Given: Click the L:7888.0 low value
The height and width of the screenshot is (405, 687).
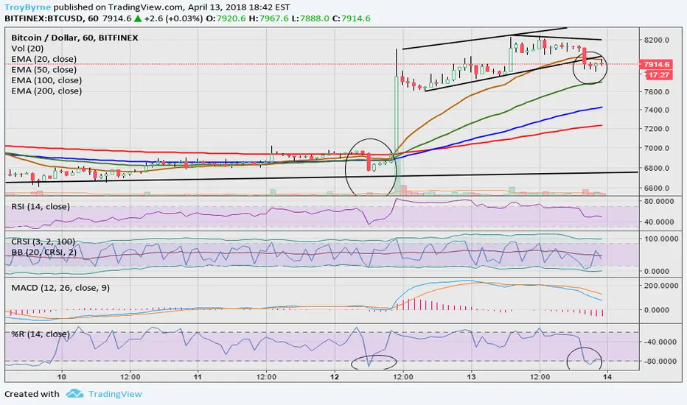Looking at the screenshot, I should pyautogui.click(x=310, y=18).
